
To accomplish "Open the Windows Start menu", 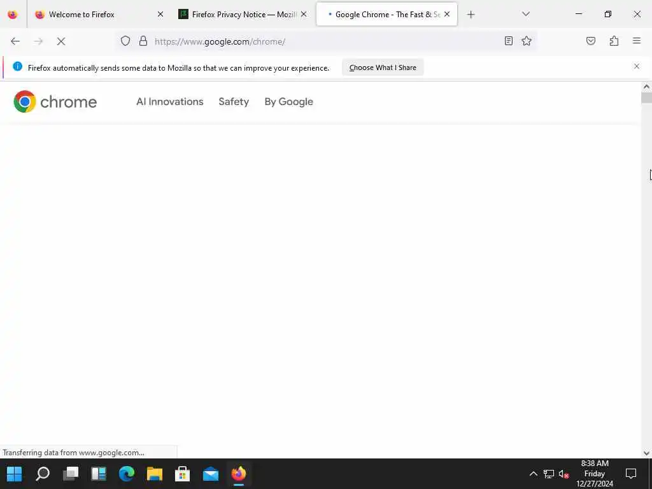I will pos(14,474).
